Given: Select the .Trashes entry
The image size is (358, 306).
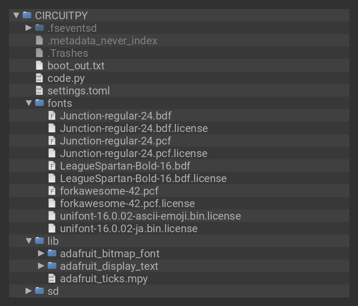Looking at the screenshot, I should 68,53.
